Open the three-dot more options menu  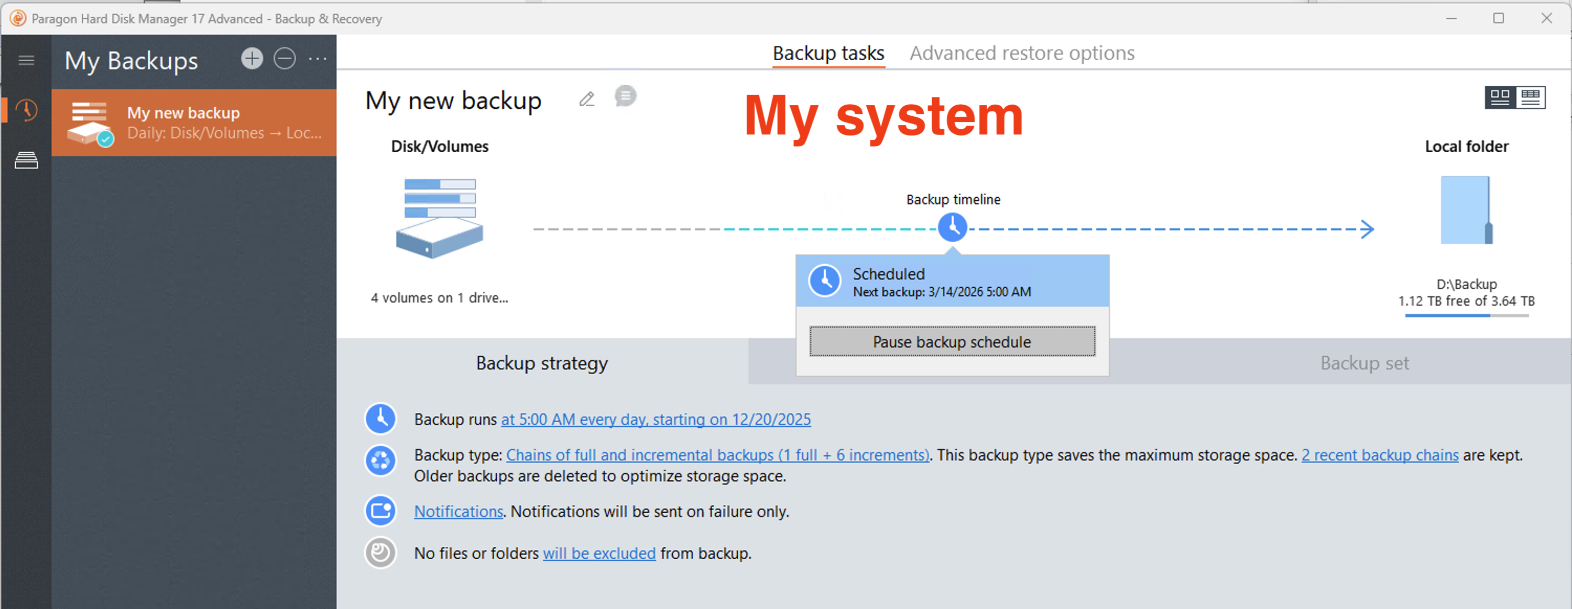click(318, 59)
